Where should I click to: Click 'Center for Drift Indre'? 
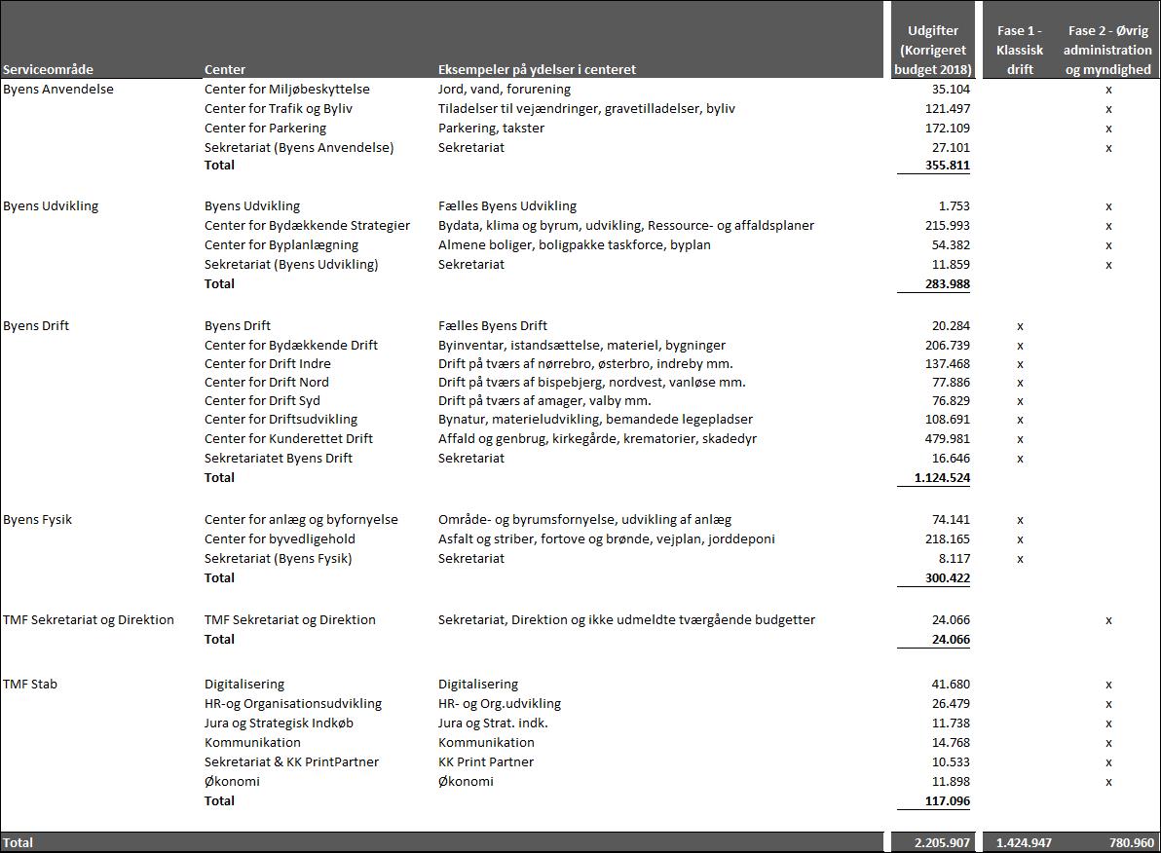(267, 363)
